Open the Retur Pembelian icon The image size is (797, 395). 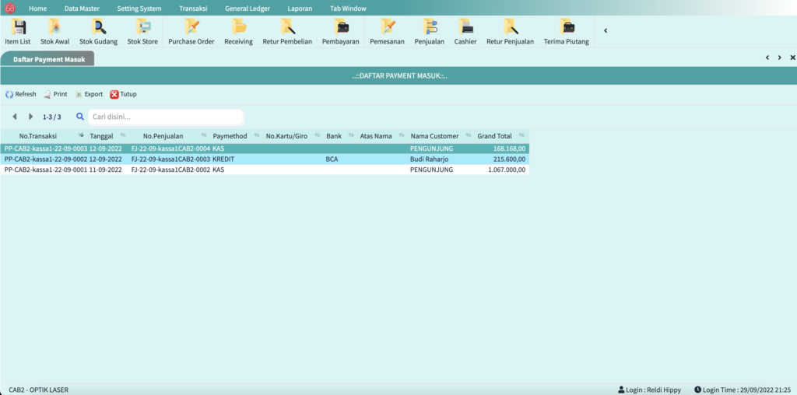[x=287, y=31]
